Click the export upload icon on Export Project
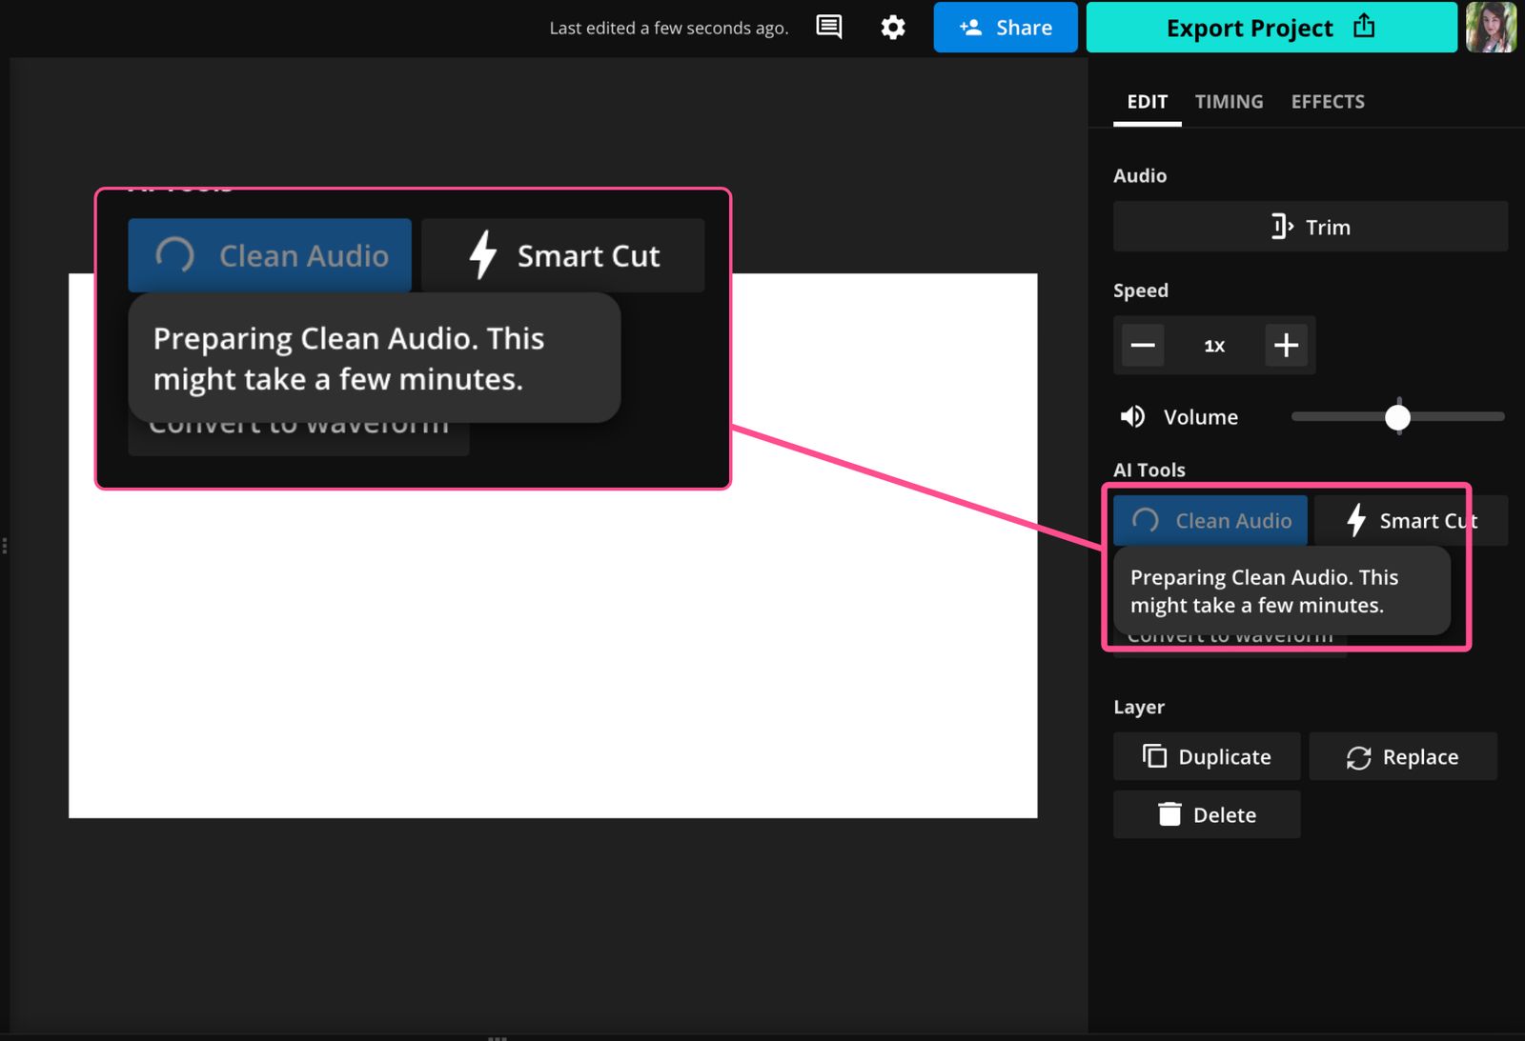1525x1041 pixels. pos(1365,27)
